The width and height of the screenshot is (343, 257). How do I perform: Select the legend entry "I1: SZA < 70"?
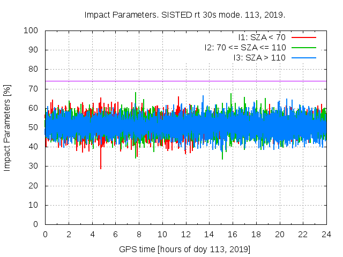point(262,37)
